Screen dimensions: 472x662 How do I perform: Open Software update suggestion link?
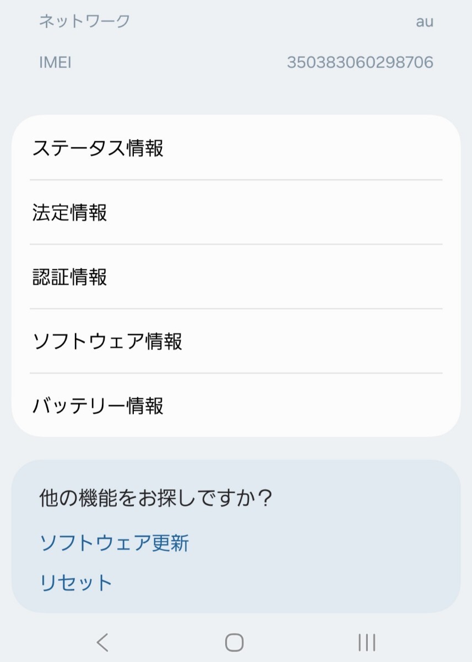(x=115, y=543)
